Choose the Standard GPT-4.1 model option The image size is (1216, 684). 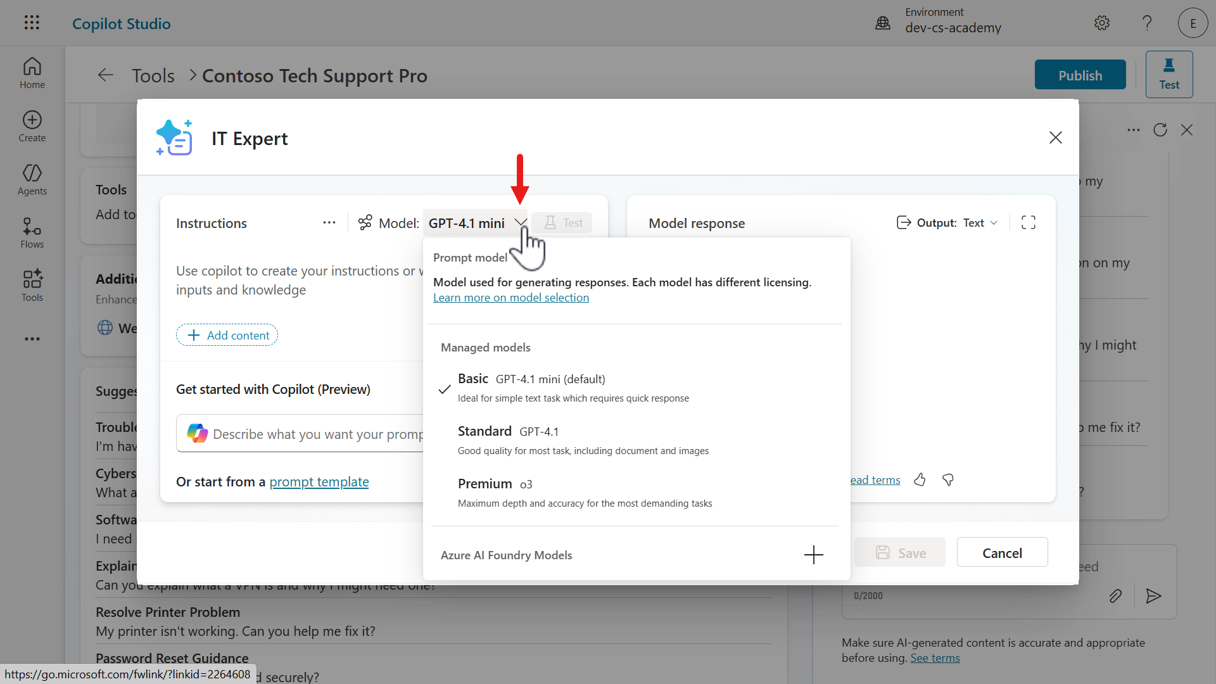point(509,440)
